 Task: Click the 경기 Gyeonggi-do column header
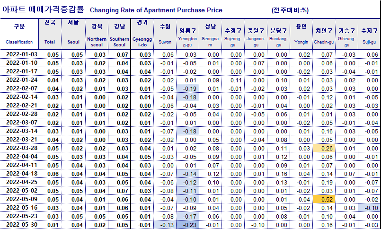click(x=142, y=34)
